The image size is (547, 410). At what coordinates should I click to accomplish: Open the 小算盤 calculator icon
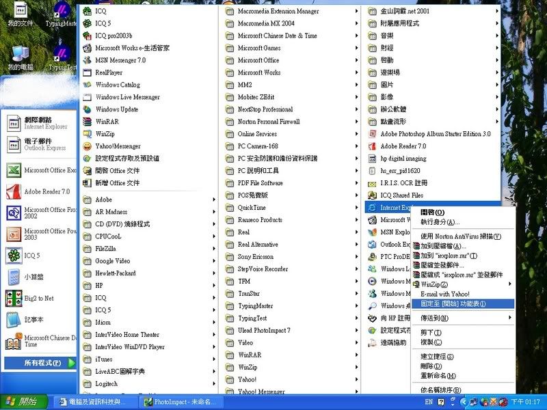(14, 277)
